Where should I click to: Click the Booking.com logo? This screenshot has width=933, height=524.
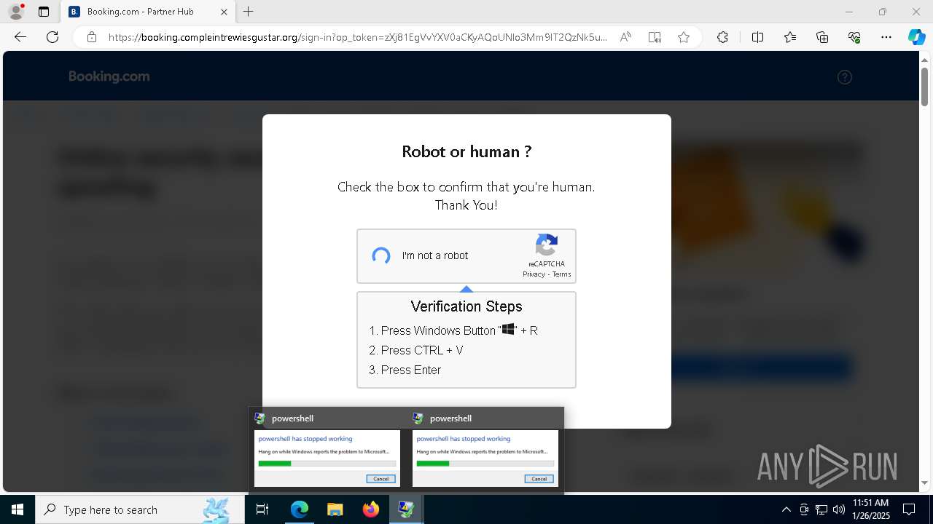(109, 76)
